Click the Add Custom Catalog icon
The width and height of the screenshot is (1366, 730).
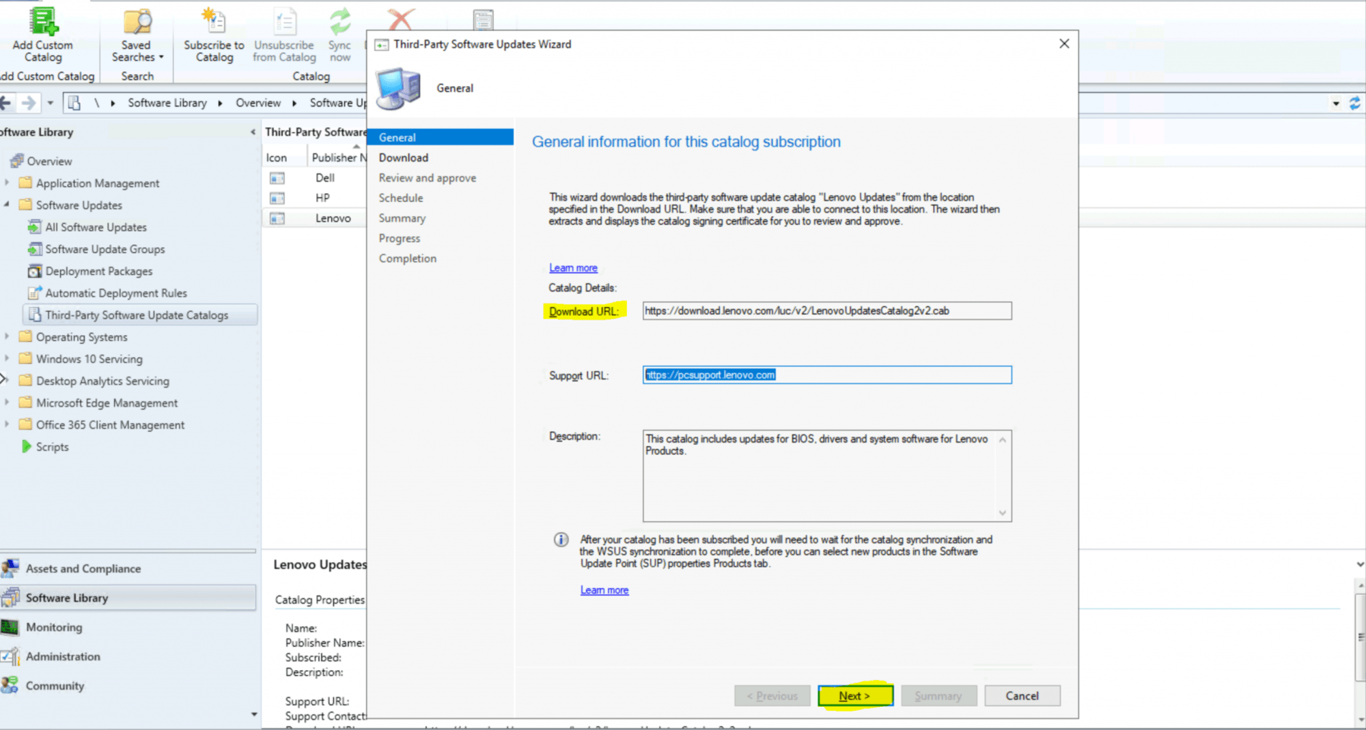point(42,20)
